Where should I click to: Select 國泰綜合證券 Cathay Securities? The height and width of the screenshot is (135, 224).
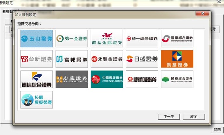point(177,79)
